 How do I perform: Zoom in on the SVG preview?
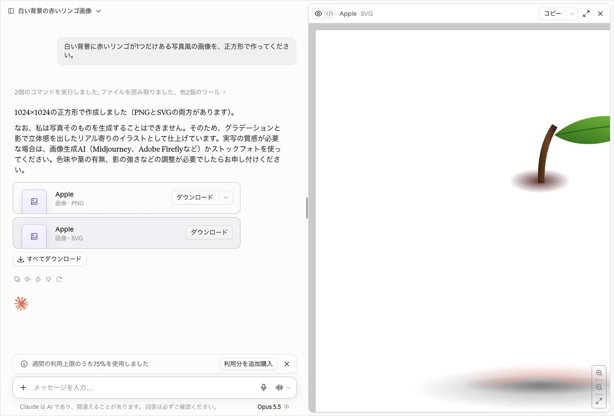coord(599,373)
